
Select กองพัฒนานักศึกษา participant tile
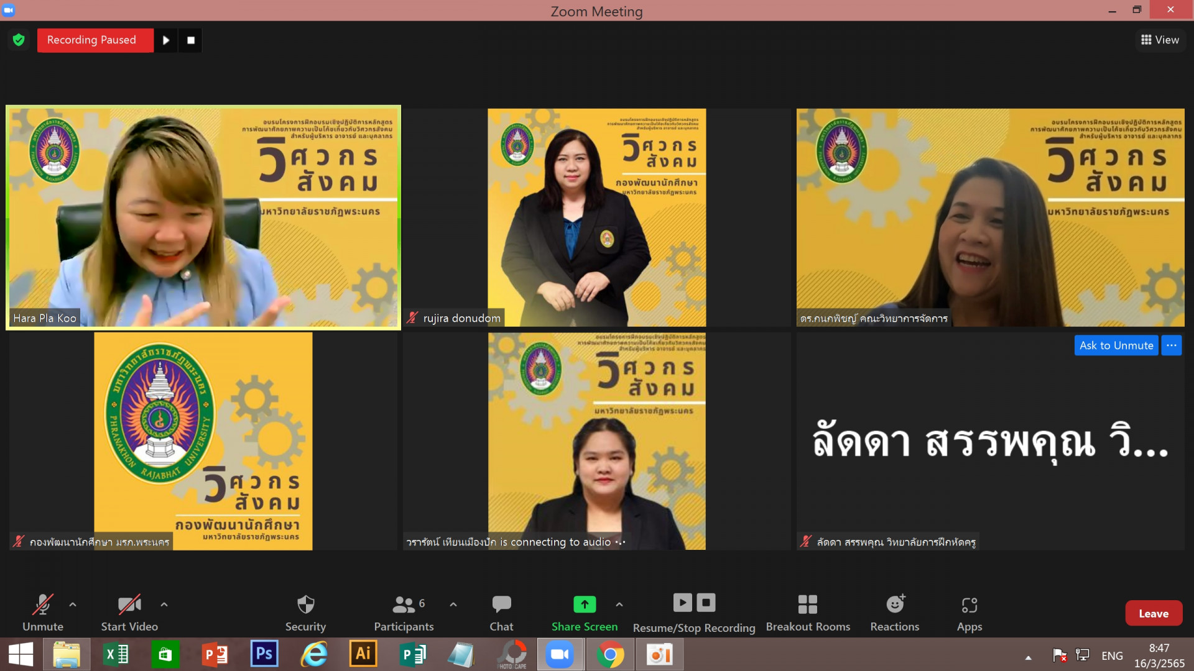[x=203, y=441]
